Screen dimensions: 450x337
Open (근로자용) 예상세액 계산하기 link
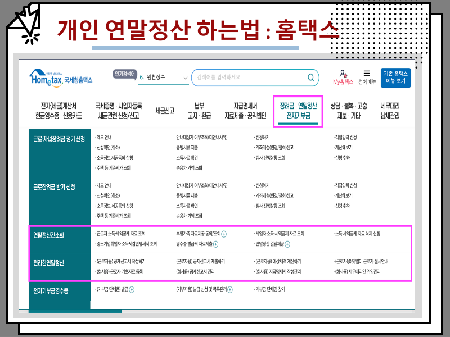coord(278,261)
